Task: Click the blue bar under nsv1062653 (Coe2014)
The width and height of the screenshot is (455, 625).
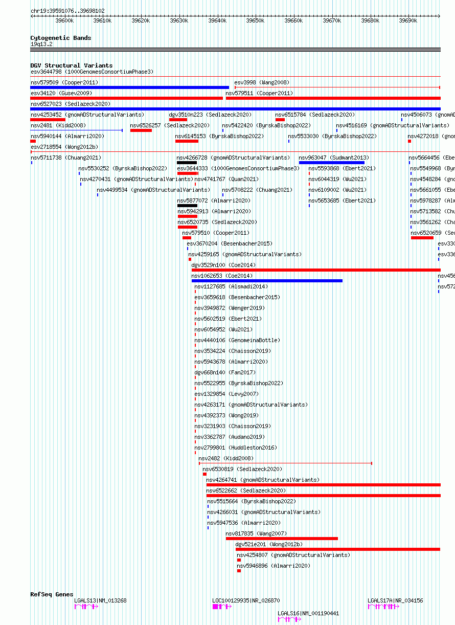Action: coord(267,281)
